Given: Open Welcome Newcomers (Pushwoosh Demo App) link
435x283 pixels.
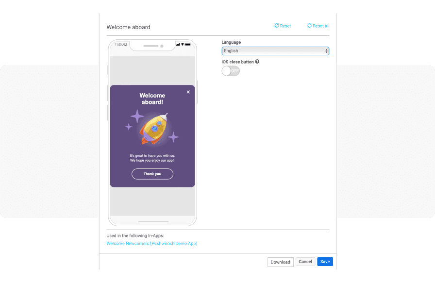Looking at the screenshot, I should point(152,243).
